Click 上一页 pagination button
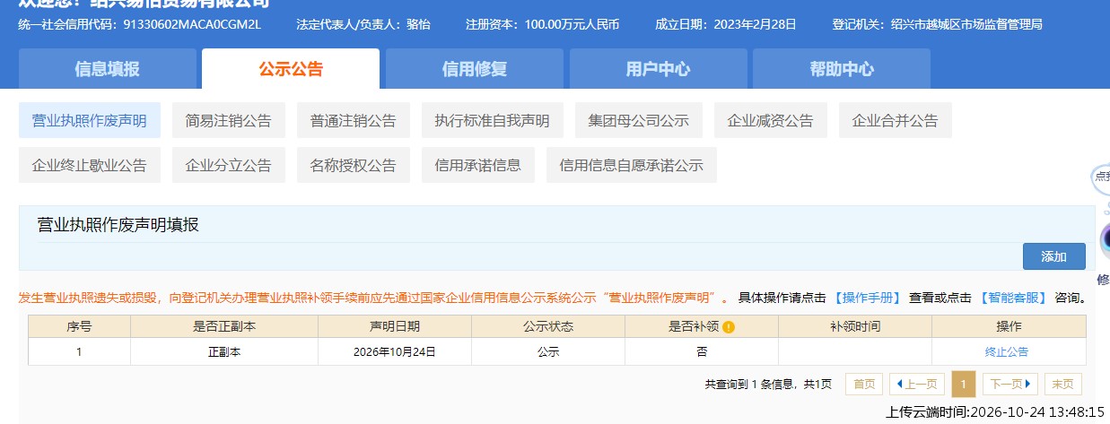The width and height of the screenshot is (1110, 424). [917, 384]
